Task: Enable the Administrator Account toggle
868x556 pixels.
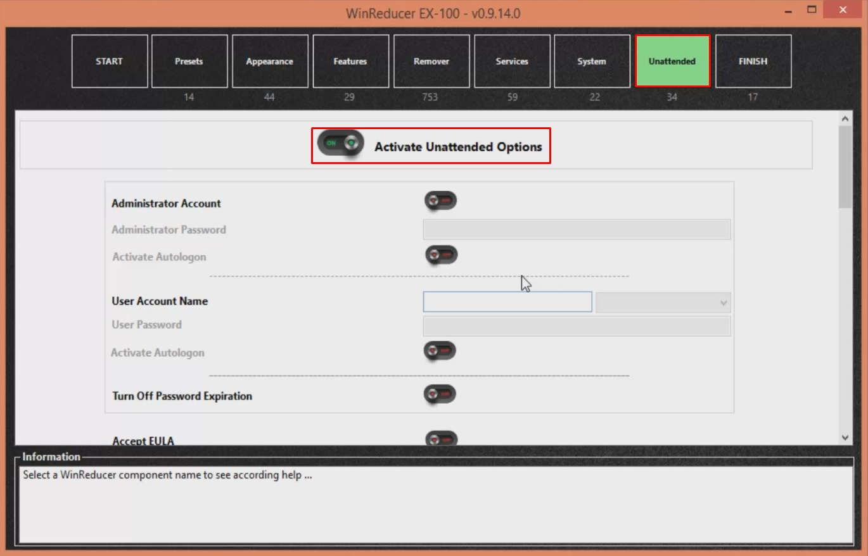Action: pyautogui.click(x=440, y=201)
